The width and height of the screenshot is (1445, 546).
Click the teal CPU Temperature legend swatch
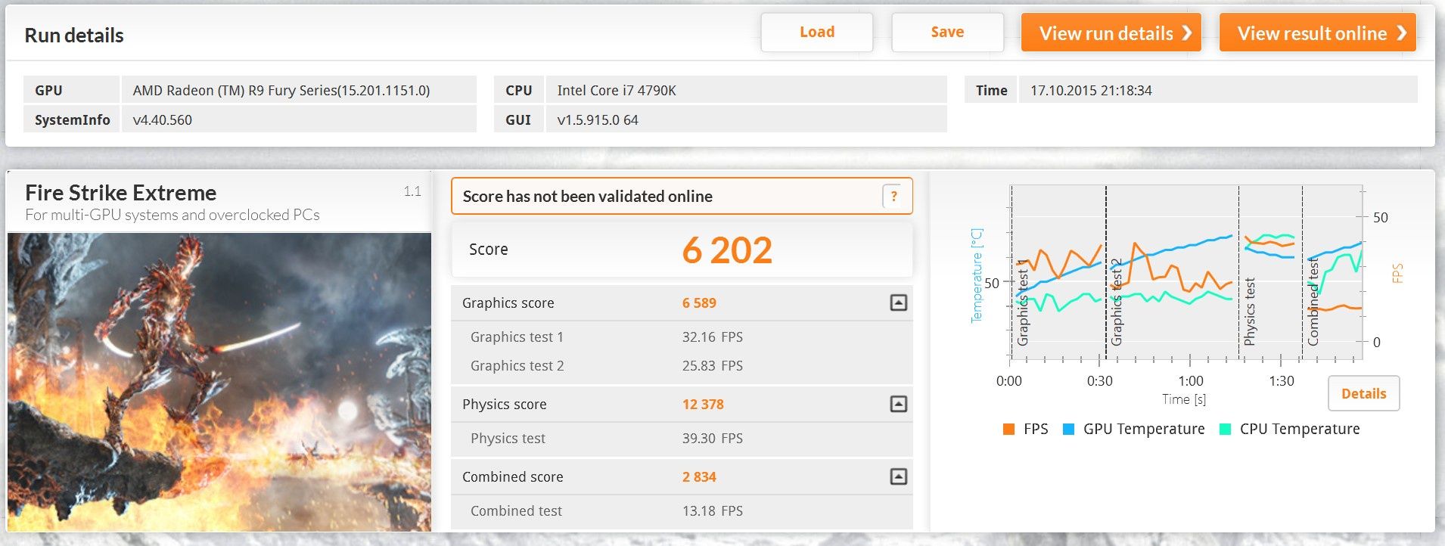coord(1225,429)
